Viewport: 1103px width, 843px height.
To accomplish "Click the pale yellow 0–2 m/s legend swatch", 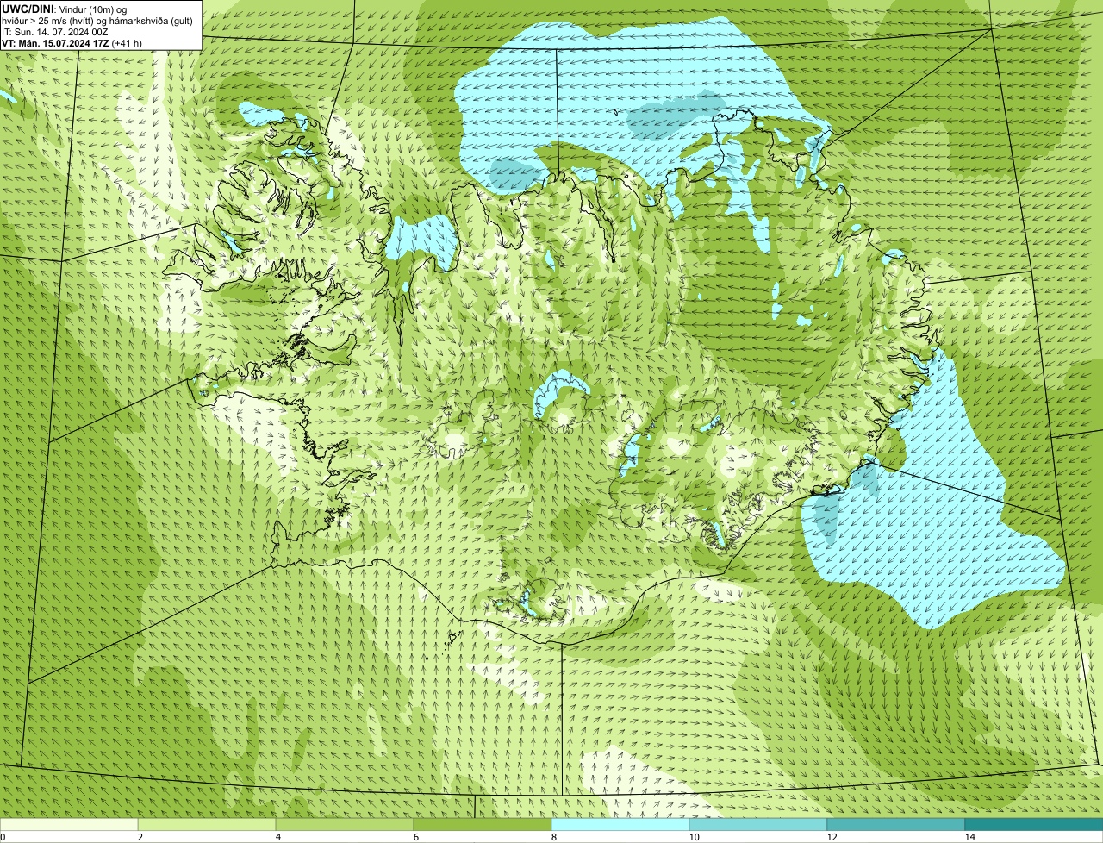I will pos(69,824).
